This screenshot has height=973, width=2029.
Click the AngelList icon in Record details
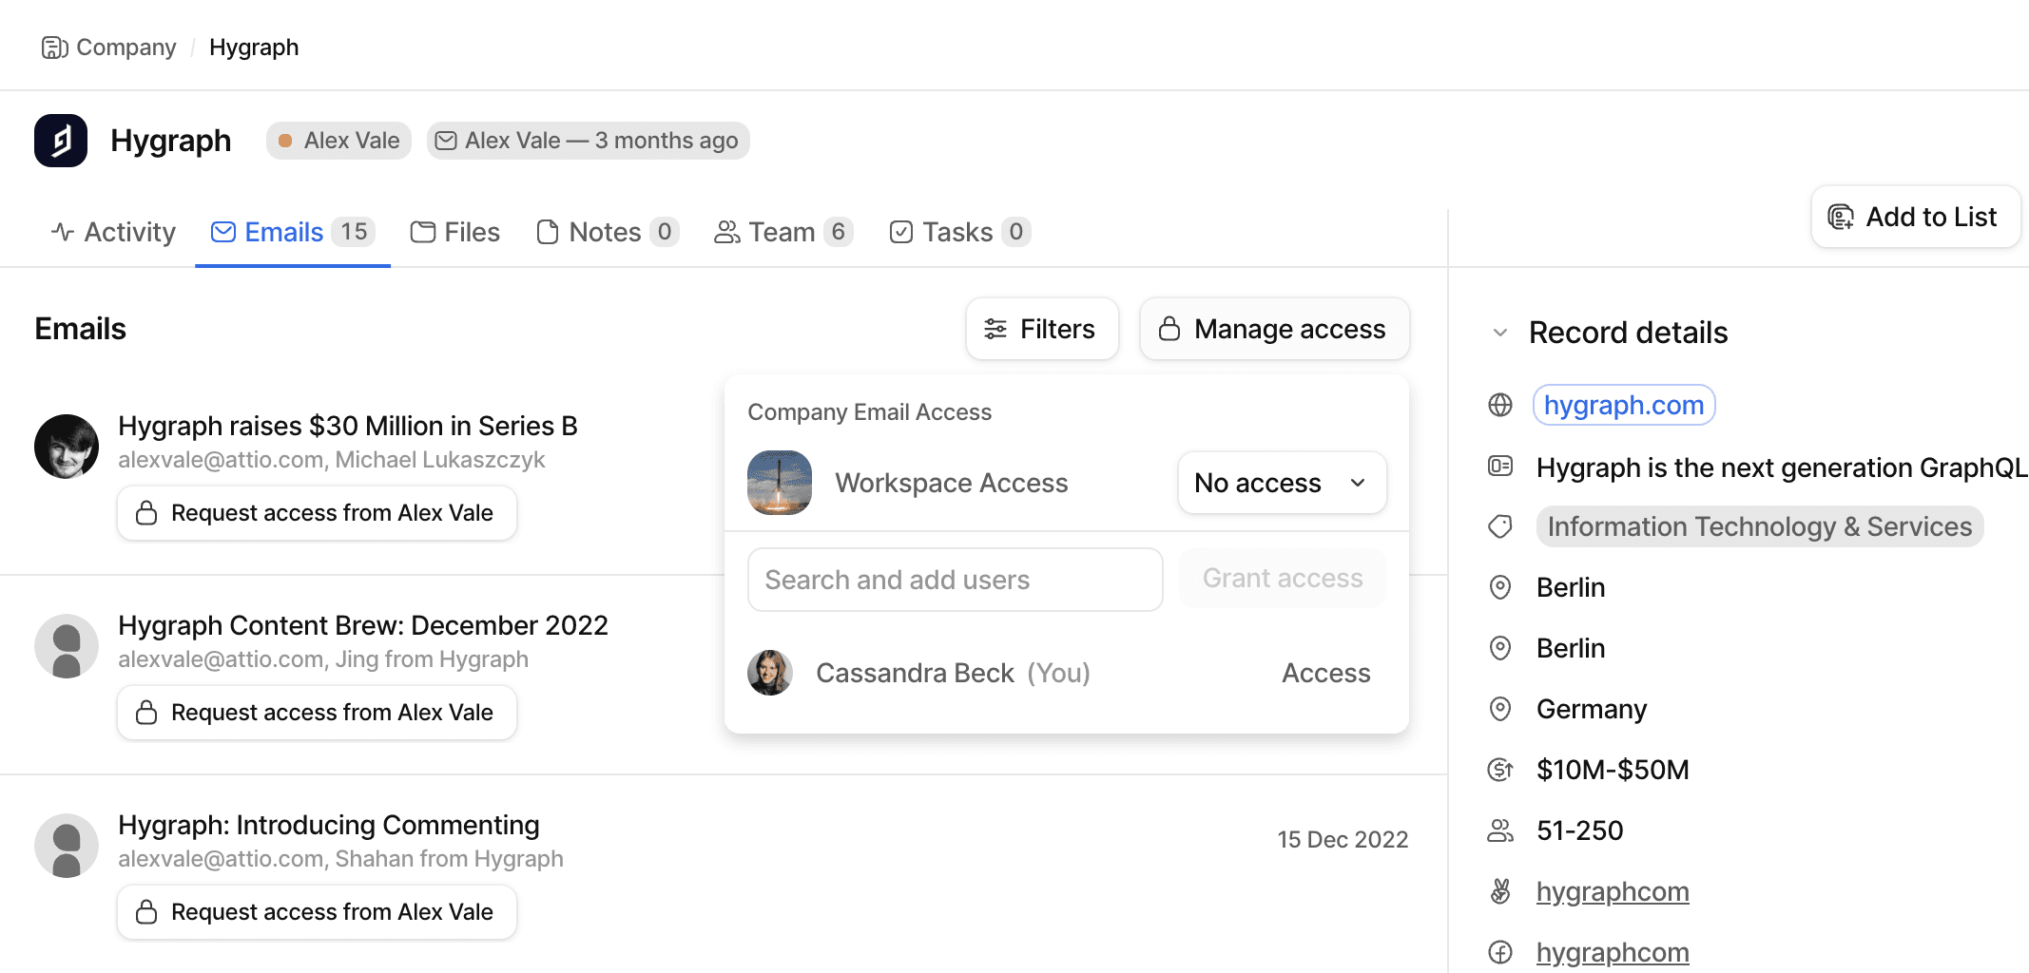(1500, 891)
